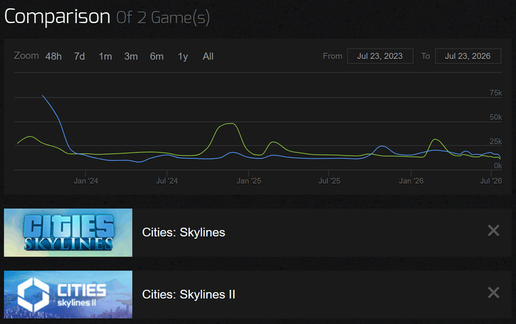Screen dimensions: 516x324
Task: Click the Jul '24 axis label
Action: pos(167,181)
